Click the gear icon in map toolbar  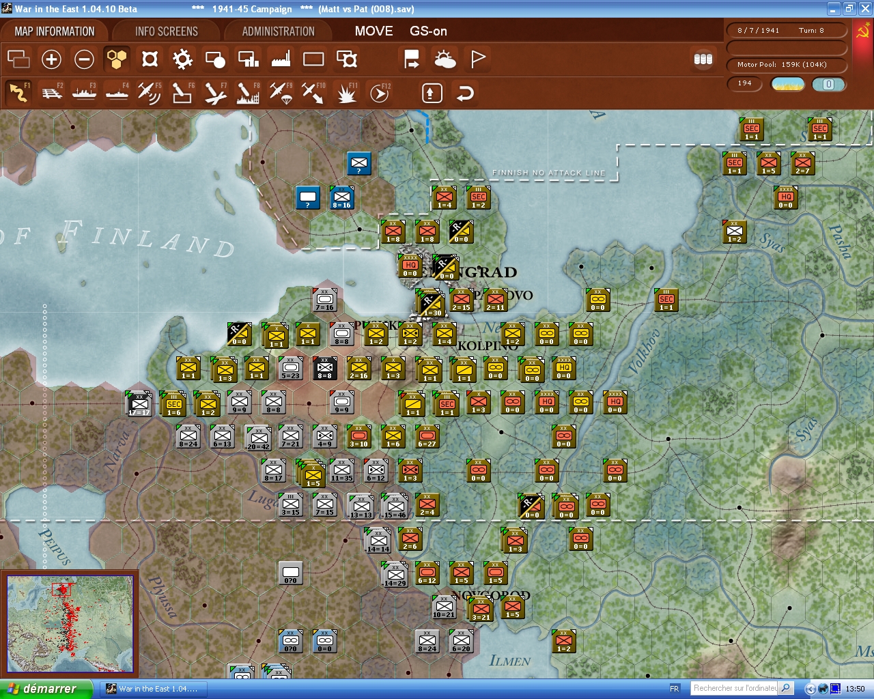click(182, 59)
